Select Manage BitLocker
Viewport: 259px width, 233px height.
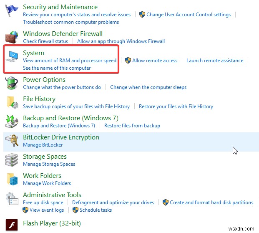(43, 145)
